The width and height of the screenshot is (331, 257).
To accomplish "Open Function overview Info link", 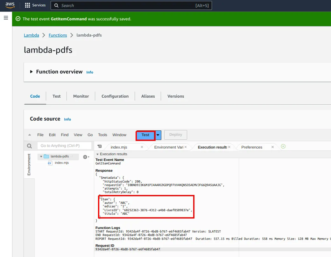I will tap(90, 72).
